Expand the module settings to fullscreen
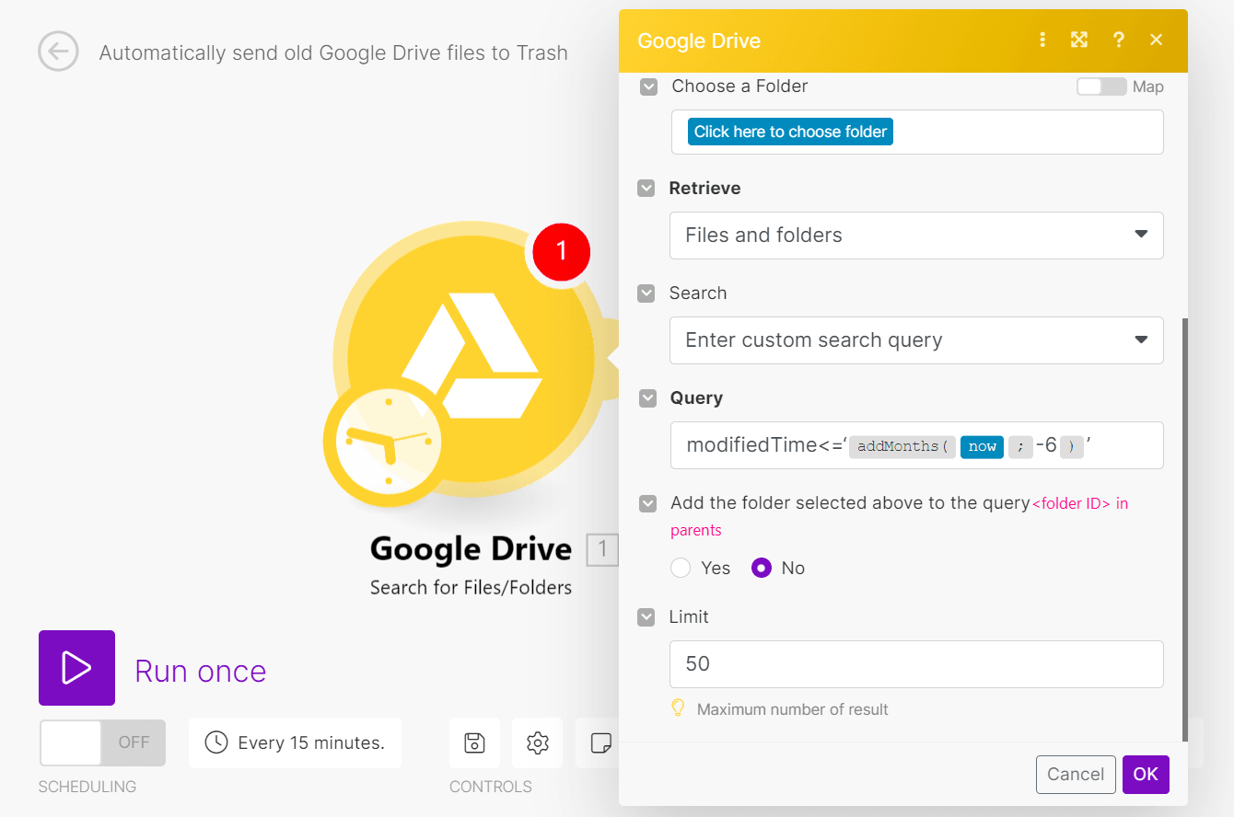This screenshot has height=817, width=1234. pos(1078,40)
